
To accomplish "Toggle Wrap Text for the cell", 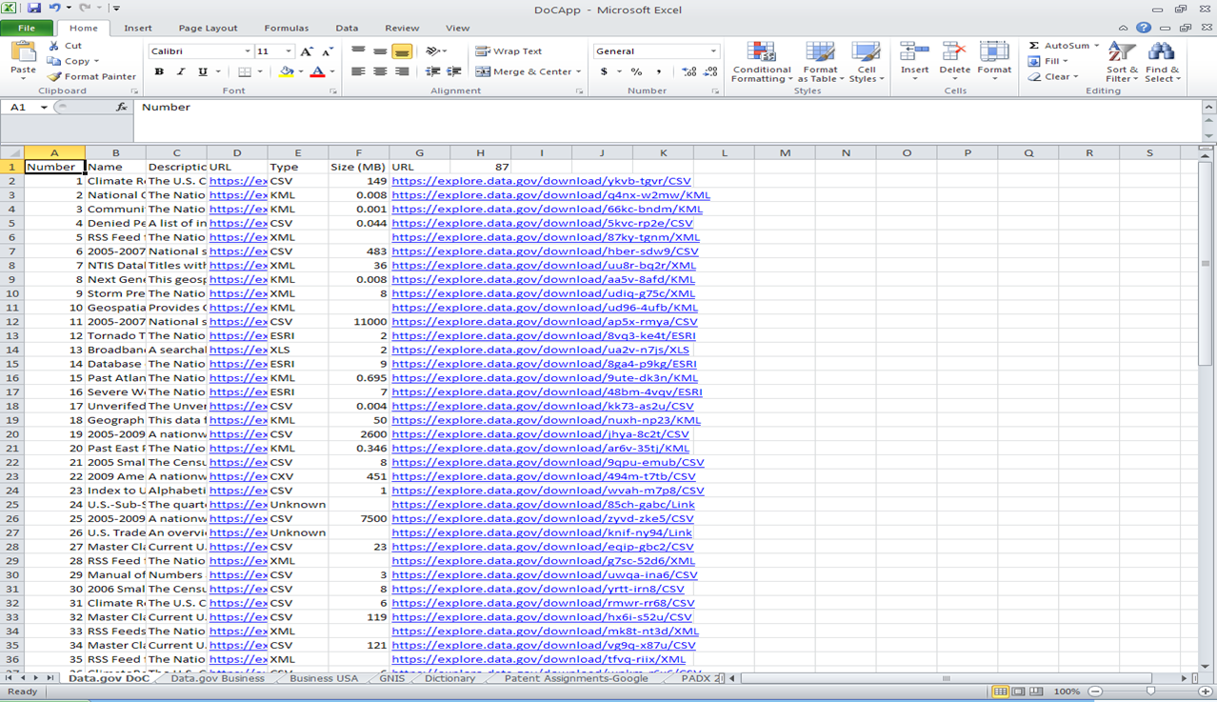I will click(x=509, y=51).
